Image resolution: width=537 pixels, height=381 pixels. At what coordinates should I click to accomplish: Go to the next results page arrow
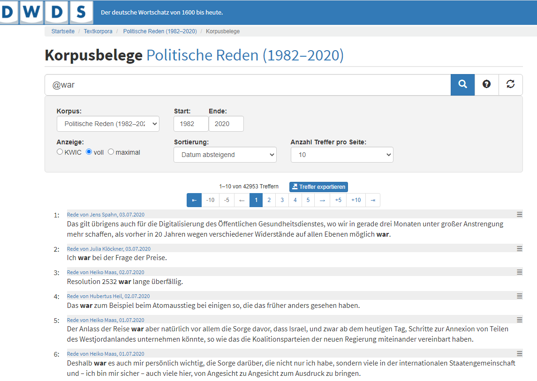tap(322, 200)
